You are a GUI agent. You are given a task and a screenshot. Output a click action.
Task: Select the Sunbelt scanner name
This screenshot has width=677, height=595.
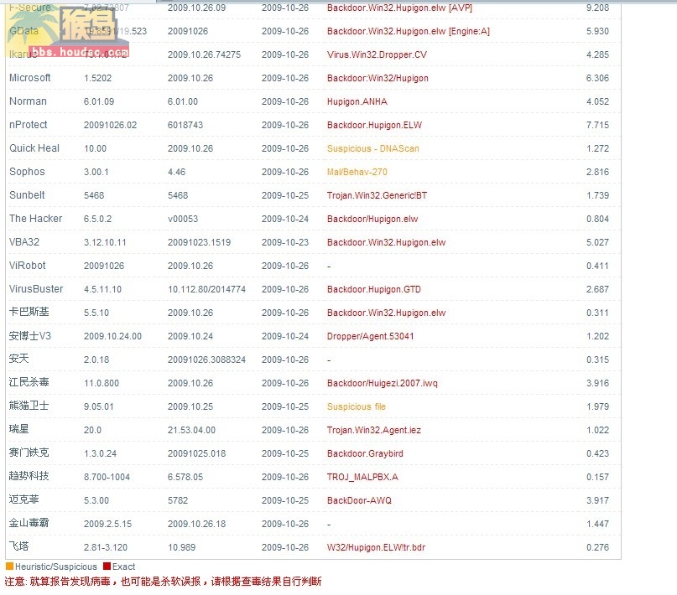[x=27, y=195]
